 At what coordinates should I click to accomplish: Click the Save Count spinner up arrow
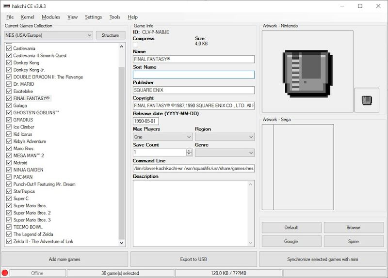(189, 151)
